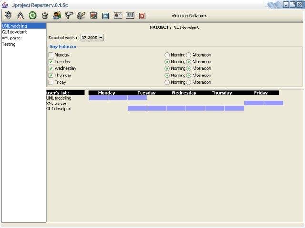
Task: Click the ID card toolbar icon
Action: [x=118, y=15]
